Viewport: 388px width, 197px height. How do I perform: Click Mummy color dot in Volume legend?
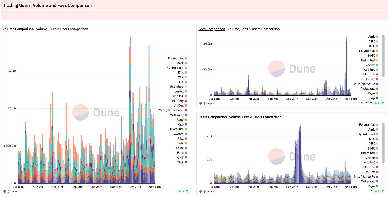point(186,101)
